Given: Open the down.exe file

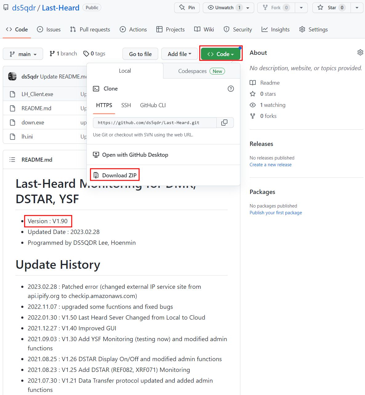Looking at the screenshot, I should pyautogui.click(x=33, y=123).
